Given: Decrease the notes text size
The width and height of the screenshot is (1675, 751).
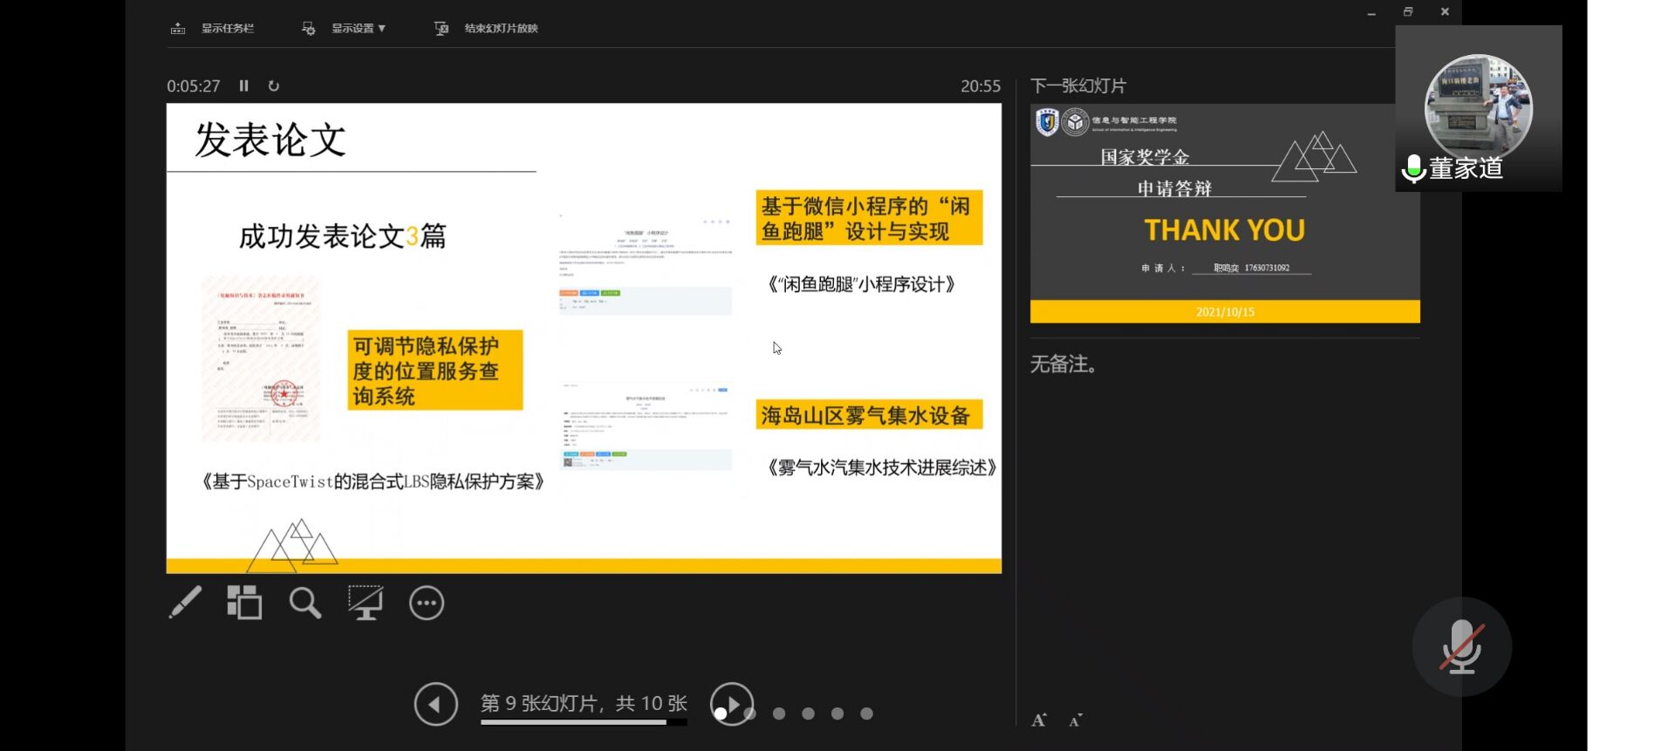Looking at the screenshot, I should (x=1076, y=720).
